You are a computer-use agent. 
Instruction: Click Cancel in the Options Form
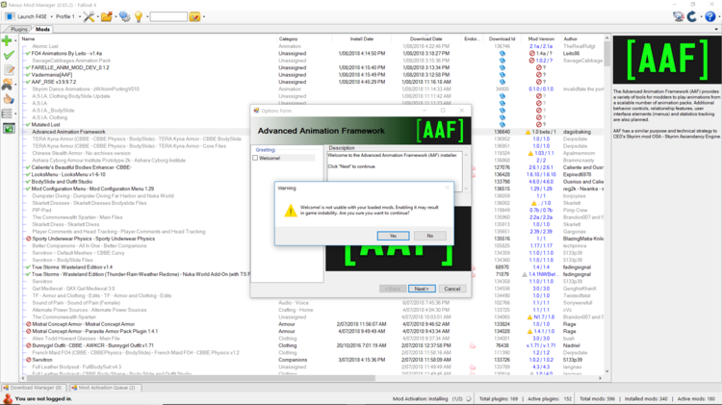pyautogui.click(x=452, y=289)
